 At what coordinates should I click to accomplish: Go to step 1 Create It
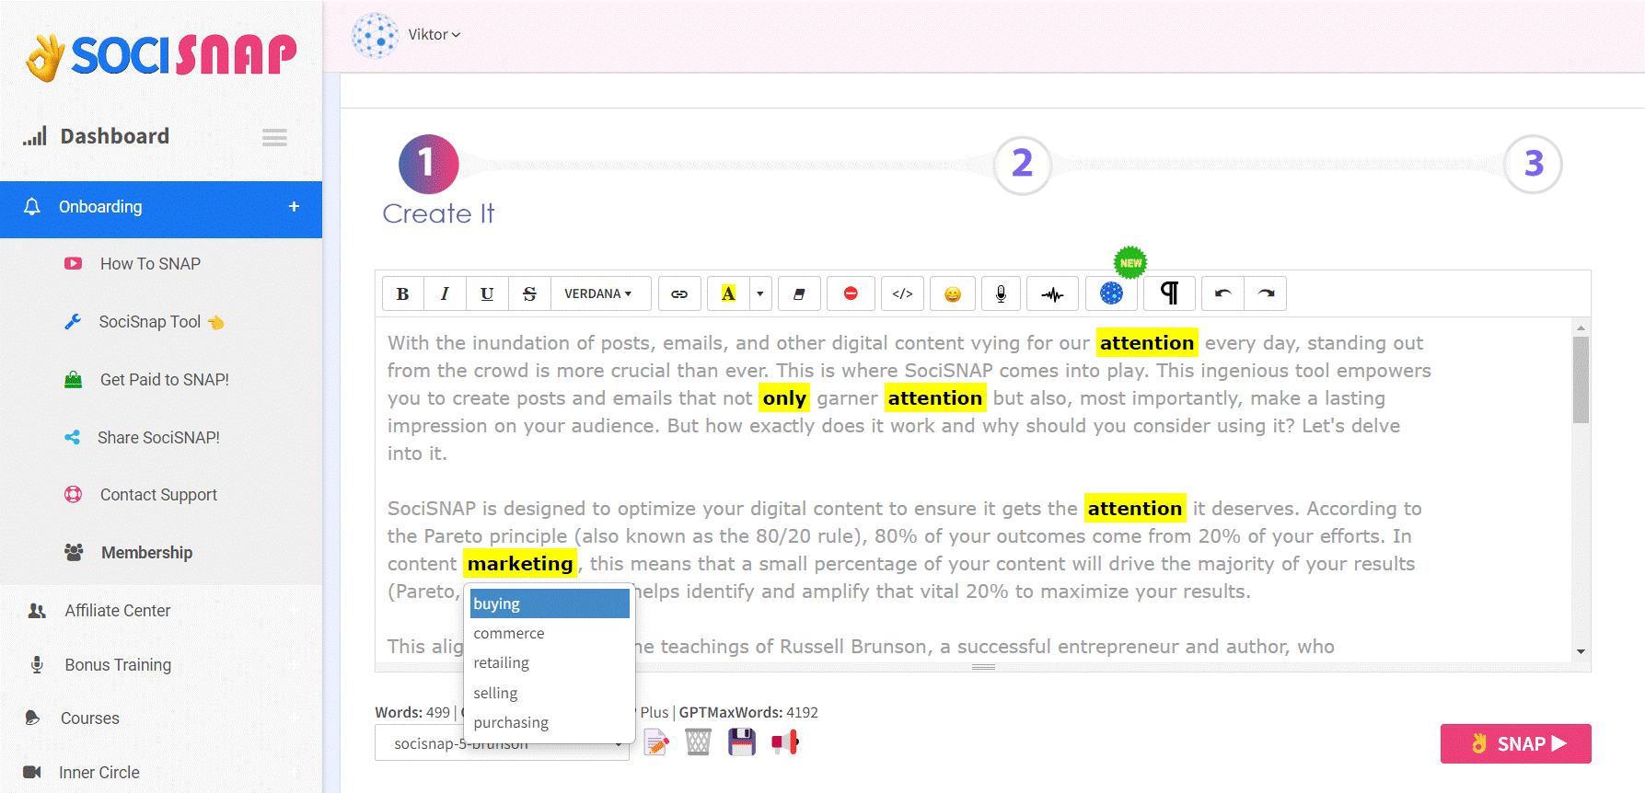428,165
